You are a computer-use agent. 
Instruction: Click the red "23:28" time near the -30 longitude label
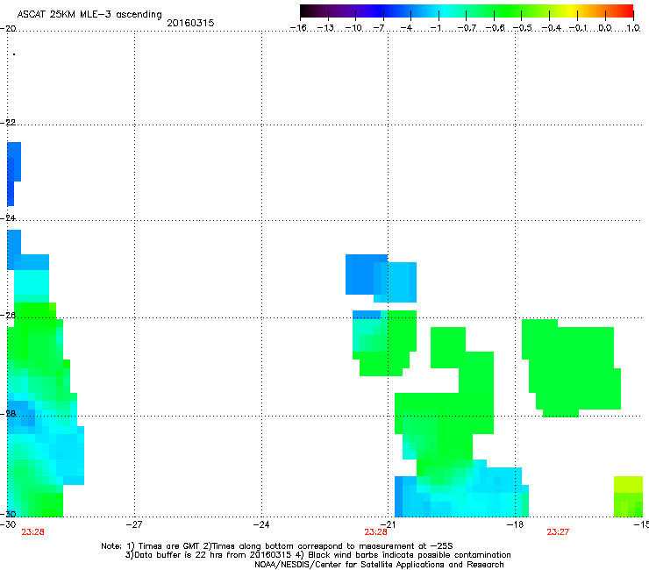pyautogui.click(x=32, y=532)
